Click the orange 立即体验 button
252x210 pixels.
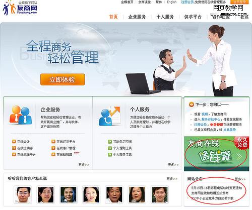62,79
